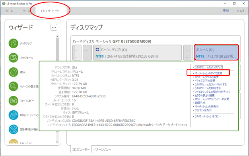
Task: Start the 復元 restore wizard icon
Action: (x=14, y=72)
